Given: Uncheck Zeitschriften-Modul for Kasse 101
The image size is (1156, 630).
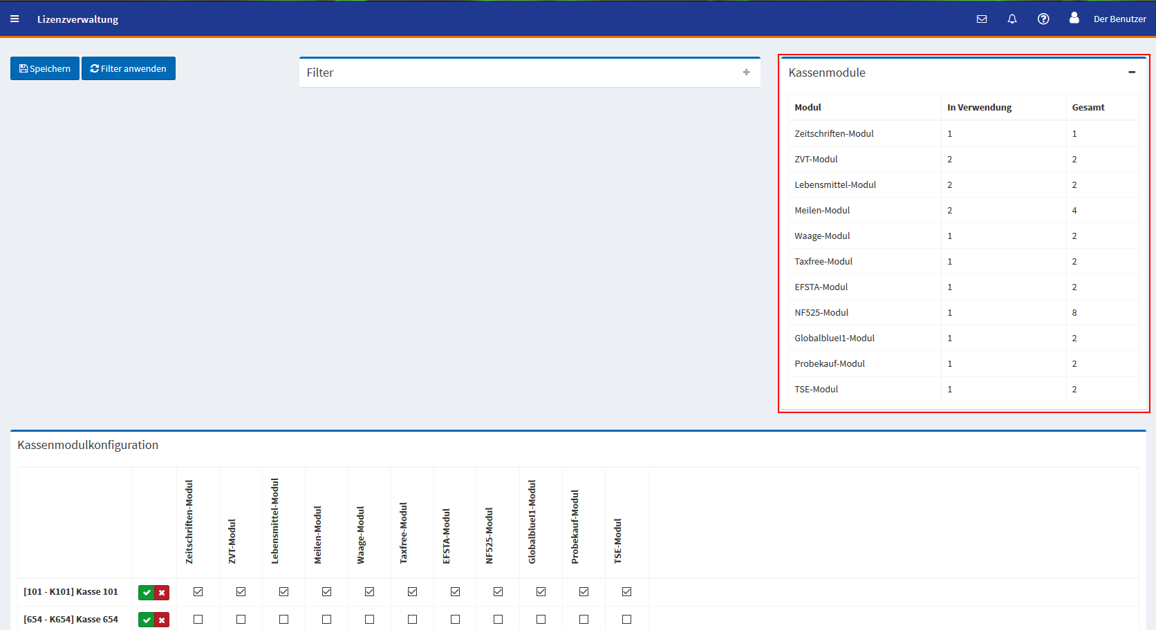Looking at the screenshot, I should pos(198,592).
